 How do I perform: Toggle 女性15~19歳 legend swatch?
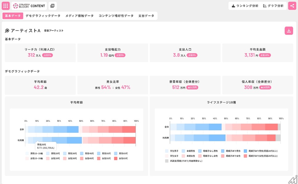coord(27,158)
